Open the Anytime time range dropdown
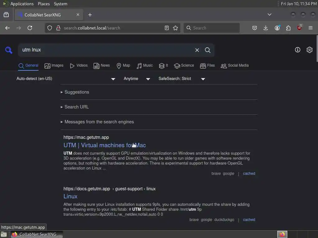The image size is (318, 238). pyautogui.click(x=137, y=79)
